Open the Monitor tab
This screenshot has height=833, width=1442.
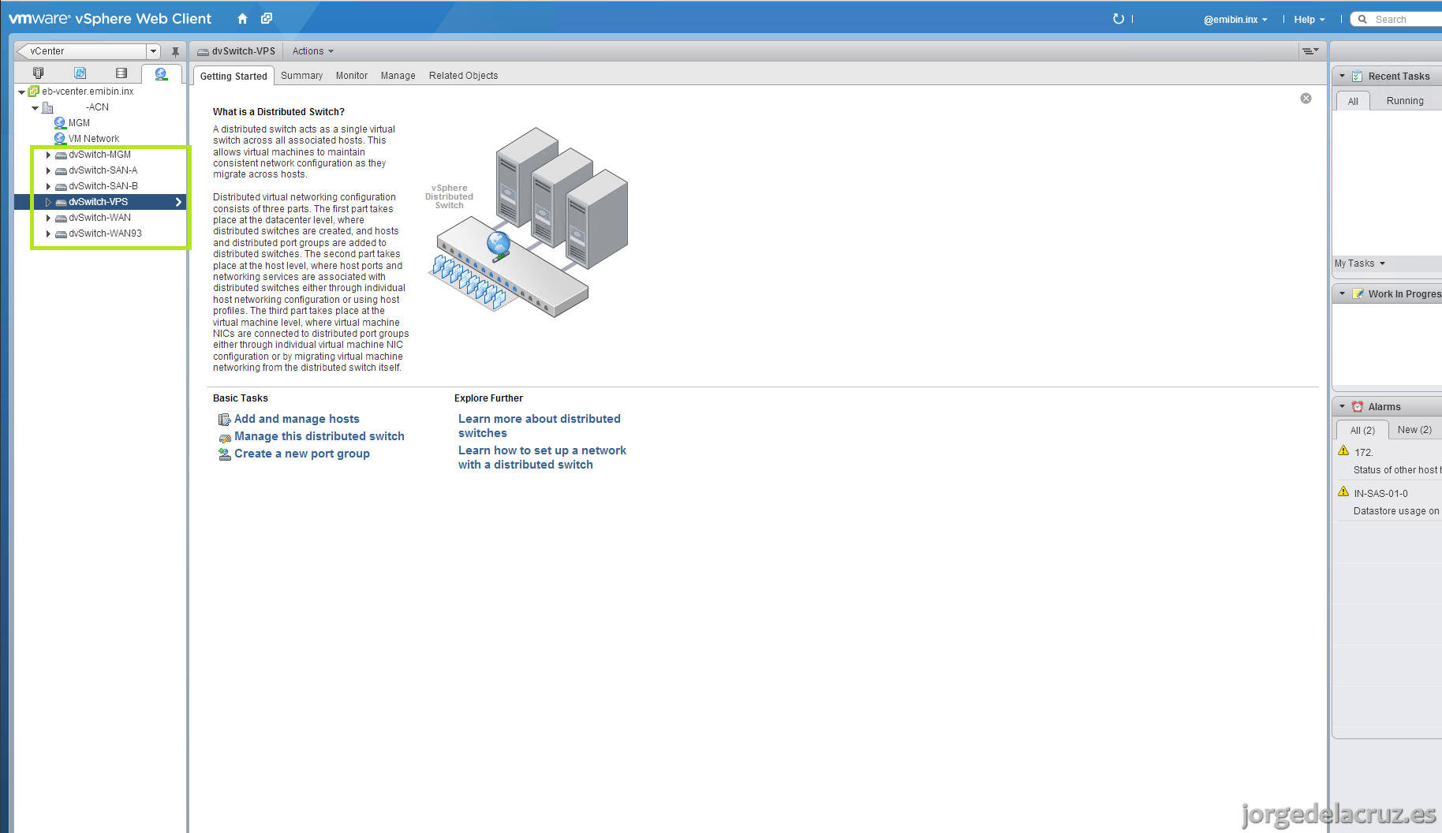pyautogui.click(x=352, y=76)
